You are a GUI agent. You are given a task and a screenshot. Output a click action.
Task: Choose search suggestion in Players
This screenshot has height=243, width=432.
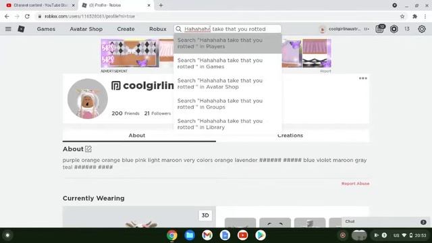(227, 43)
